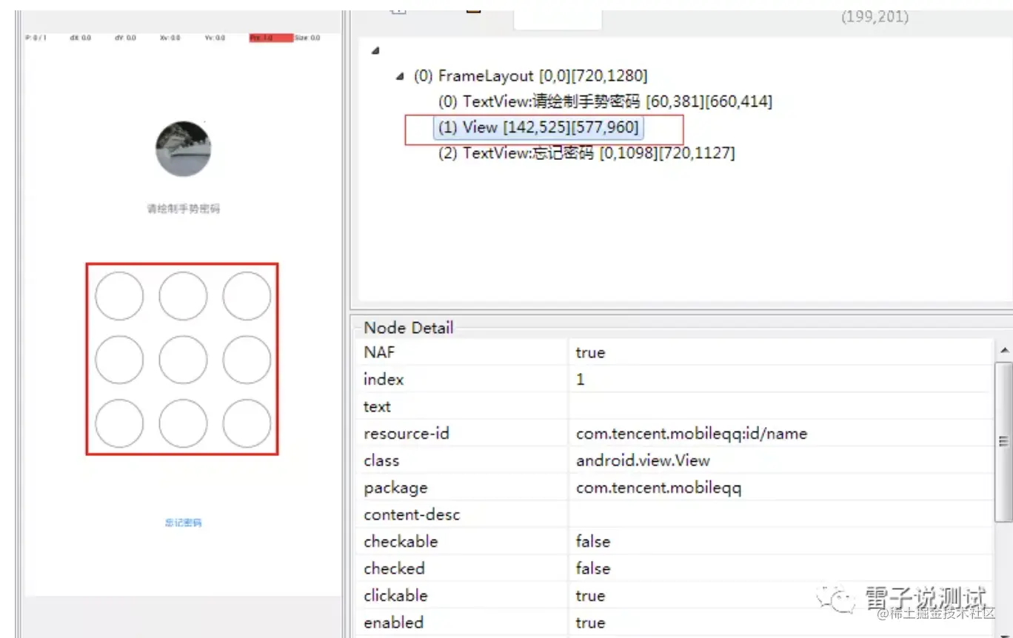1013x638 pixels.
Task: Click the bottom-middle gesture pattern circle
Action: click(x=183, y=423)
